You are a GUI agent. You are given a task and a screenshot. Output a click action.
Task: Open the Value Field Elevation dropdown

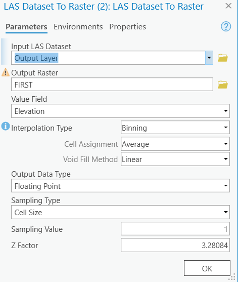pos(120,111)
